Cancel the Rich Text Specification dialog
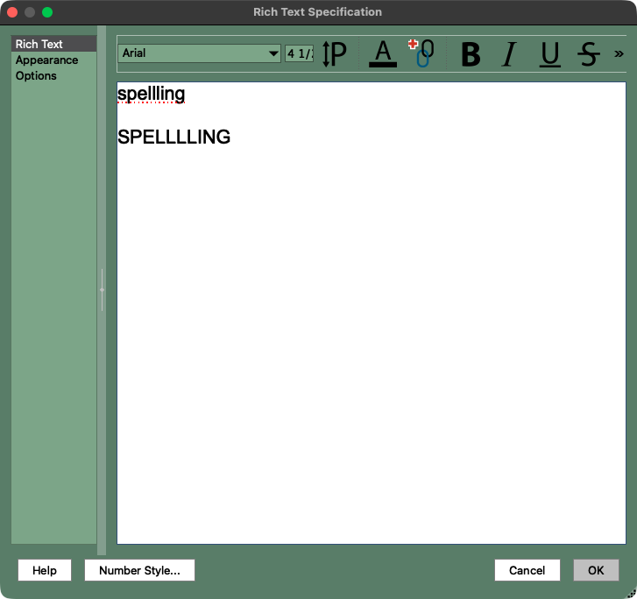This screenshot has height=599, width=637. pyautogui.click(x=527, y=570)
